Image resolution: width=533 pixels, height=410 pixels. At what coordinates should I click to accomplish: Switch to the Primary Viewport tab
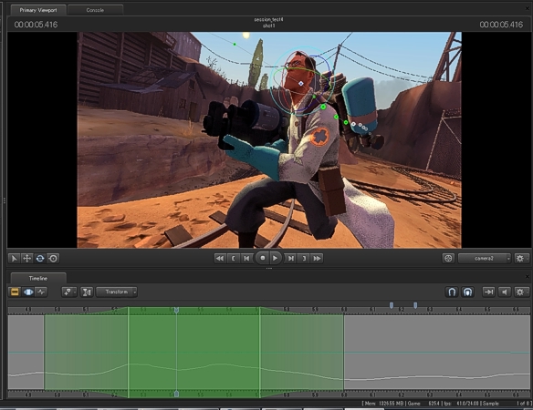38,10
